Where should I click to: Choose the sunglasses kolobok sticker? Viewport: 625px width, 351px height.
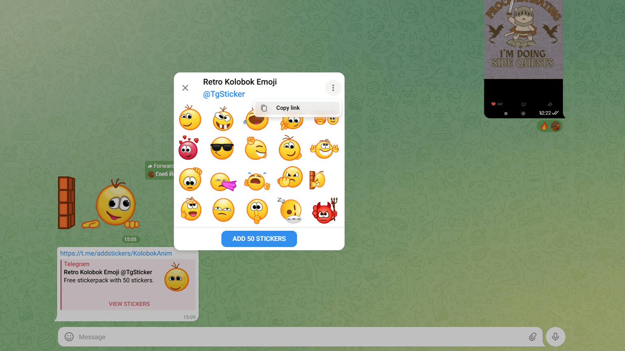pyautogui.click(x=222, y=148)
